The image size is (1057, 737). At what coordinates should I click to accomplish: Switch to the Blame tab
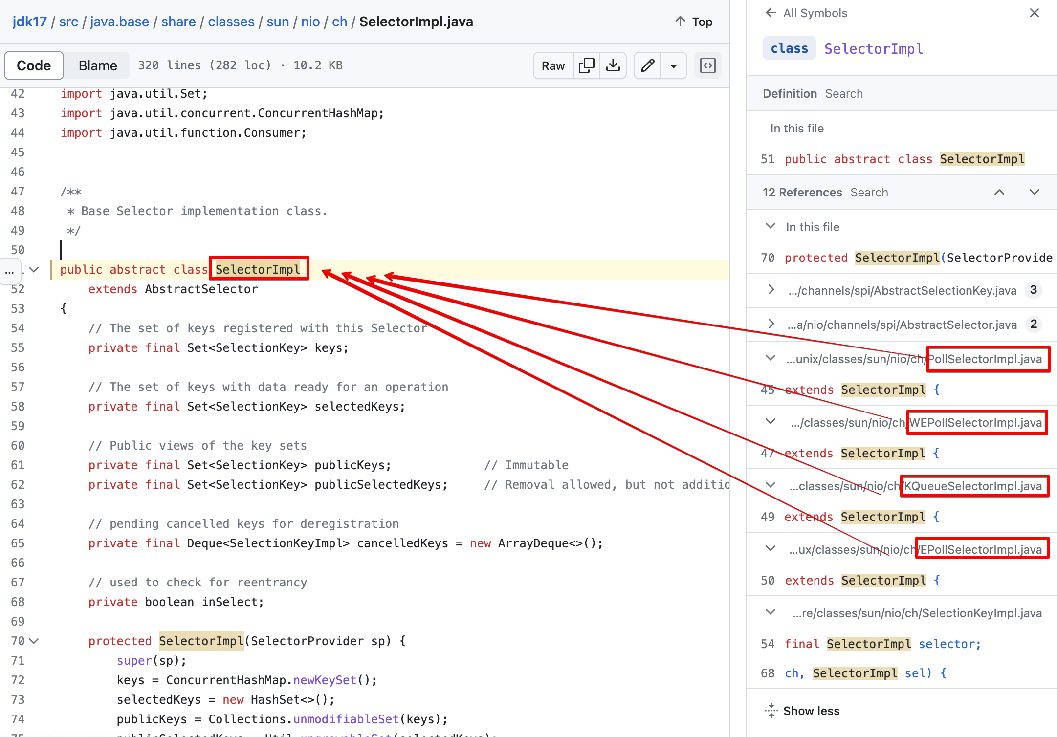[98, 65]
